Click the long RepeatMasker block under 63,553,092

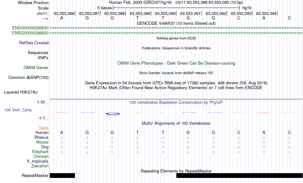[240, 175]
